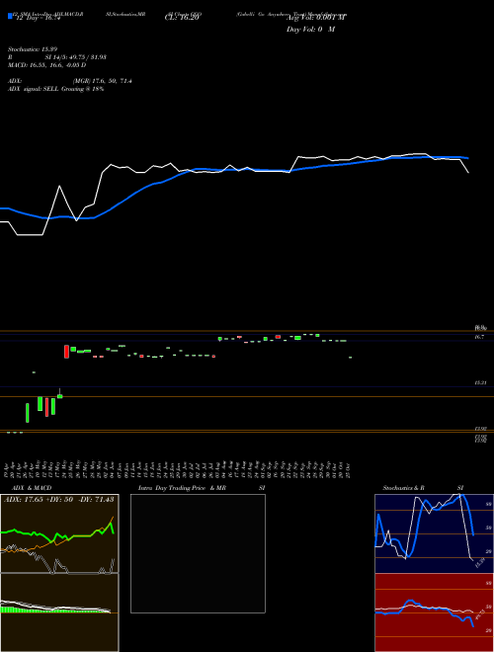Open the MACD histogram chart panel

pos(59,612)
